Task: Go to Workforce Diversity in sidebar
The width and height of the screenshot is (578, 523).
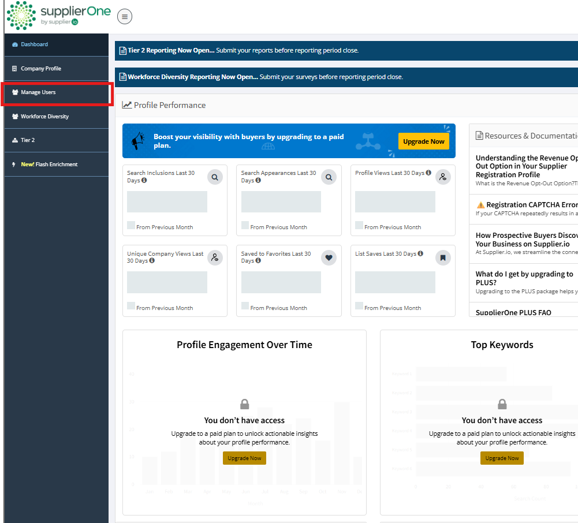Action: click(x=44, y=117)
